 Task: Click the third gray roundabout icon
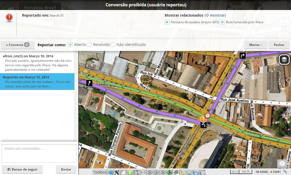pyautogui.click(x=163, y=172)
